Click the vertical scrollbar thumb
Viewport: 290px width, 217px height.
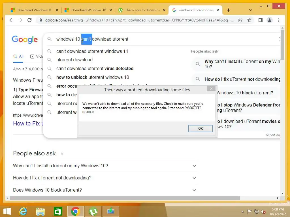(282, 45)
